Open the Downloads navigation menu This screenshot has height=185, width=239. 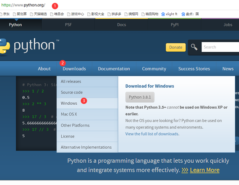[74, 69]
